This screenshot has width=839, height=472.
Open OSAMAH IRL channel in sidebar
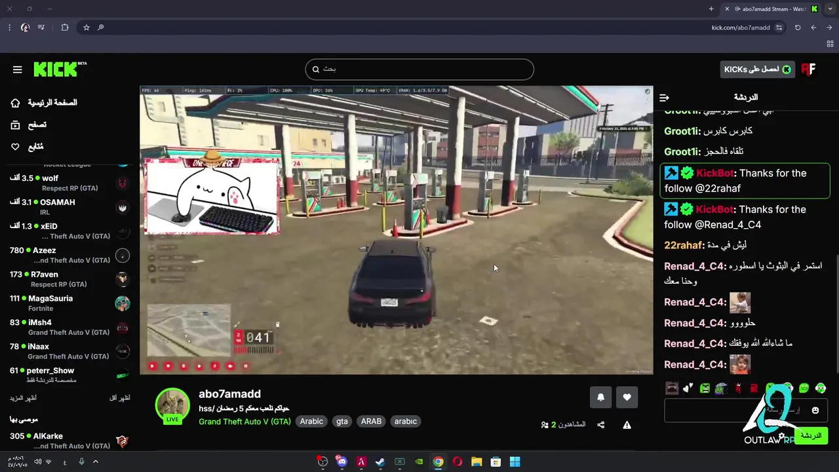[x=69, y=207]
